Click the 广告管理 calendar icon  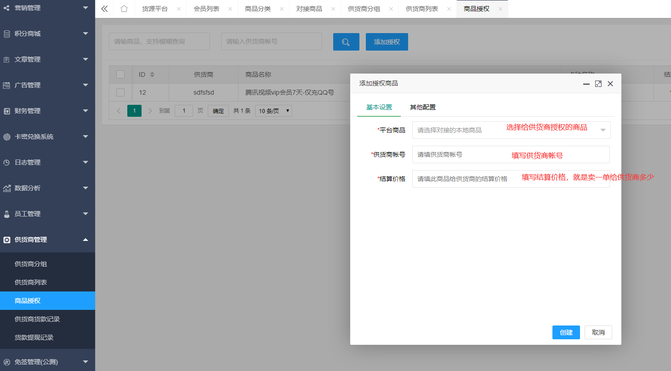pos(6,85)
